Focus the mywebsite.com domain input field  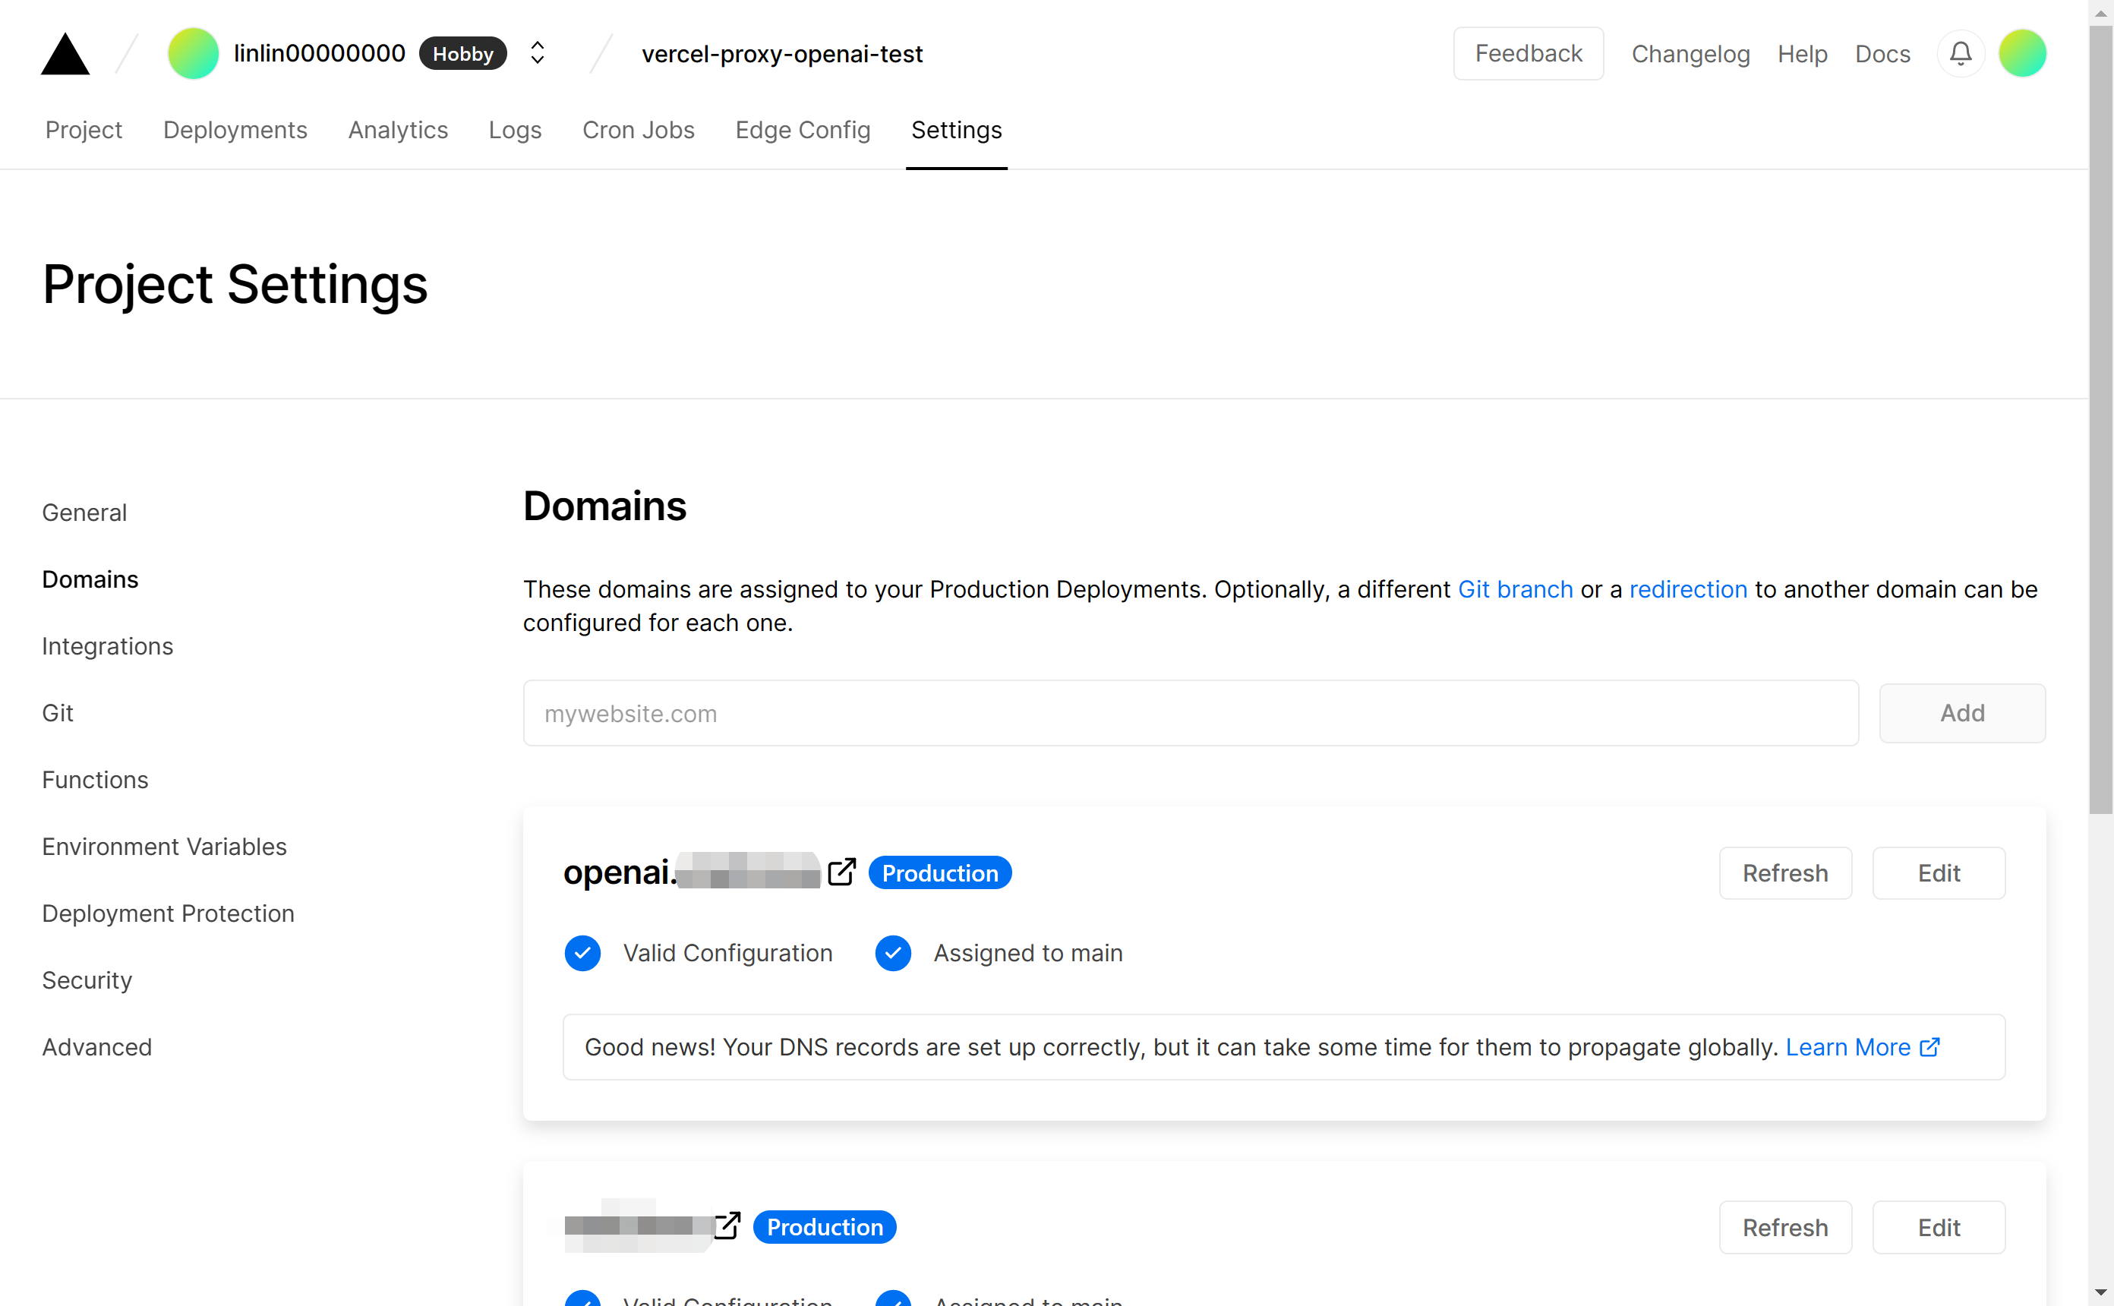click(1190, 714)
